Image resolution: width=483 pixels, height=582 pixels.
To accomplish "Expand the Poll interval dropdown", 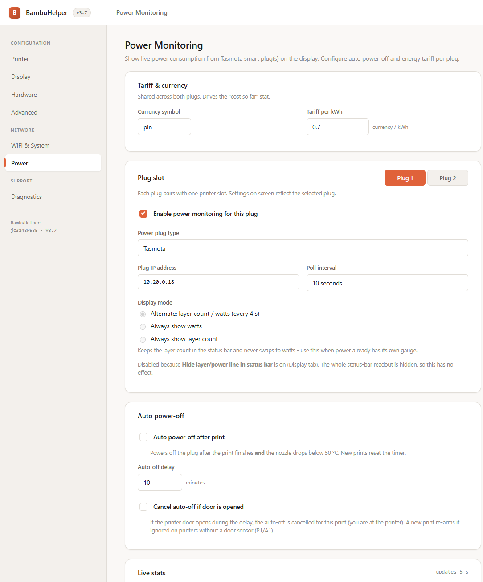I will [387, 283].
